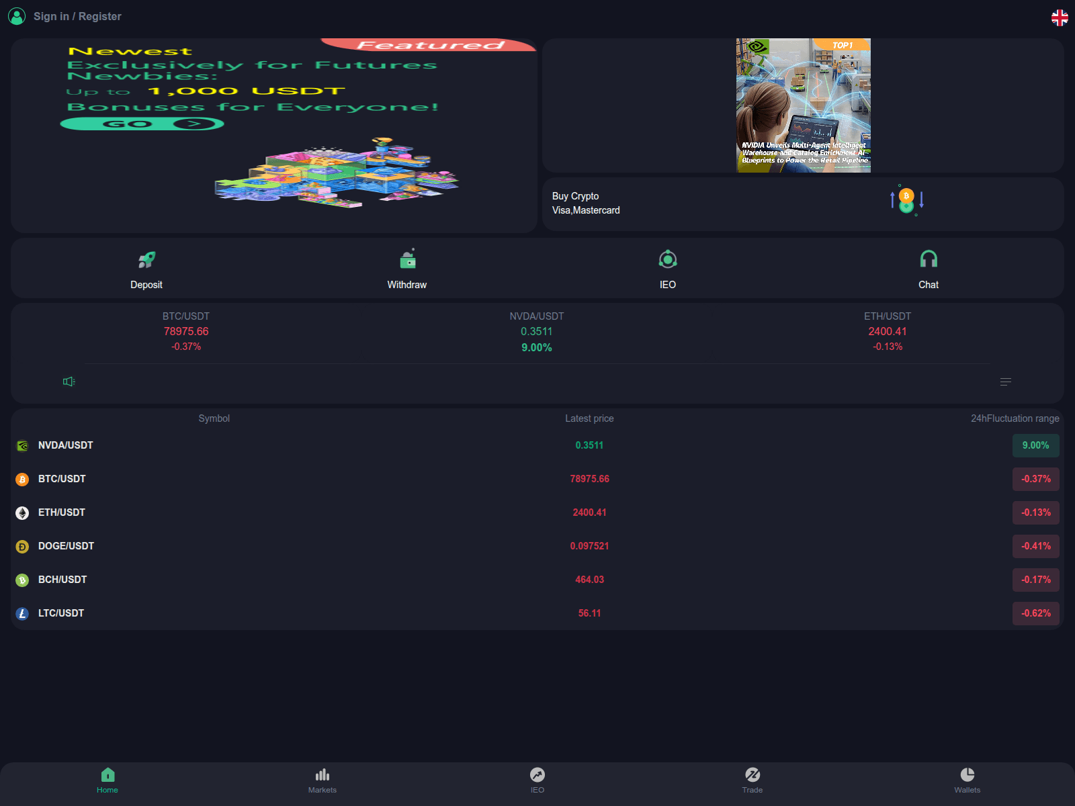This screenshot has width=1075, height=806.
Task: Select NVDA/USDT row in market list
Action: [66, 445]
